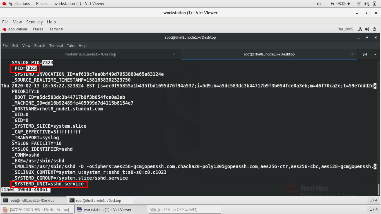Open the terminal window View menu
The width and height of the screenshot is (381, 214).
point(26,46)
